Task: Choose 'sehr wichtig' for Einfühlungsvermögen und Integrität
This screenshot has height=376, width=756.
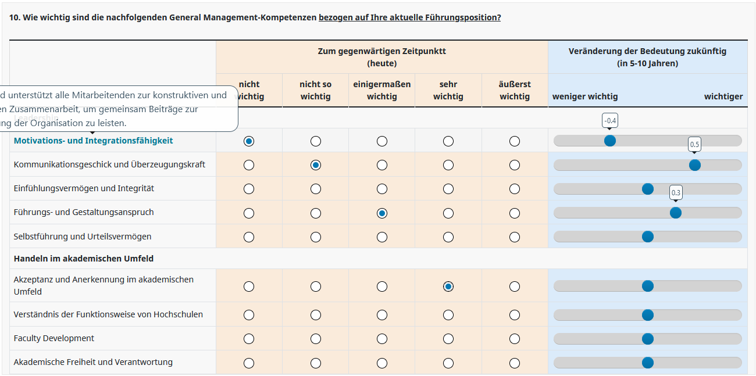Action: click(448, 189)
